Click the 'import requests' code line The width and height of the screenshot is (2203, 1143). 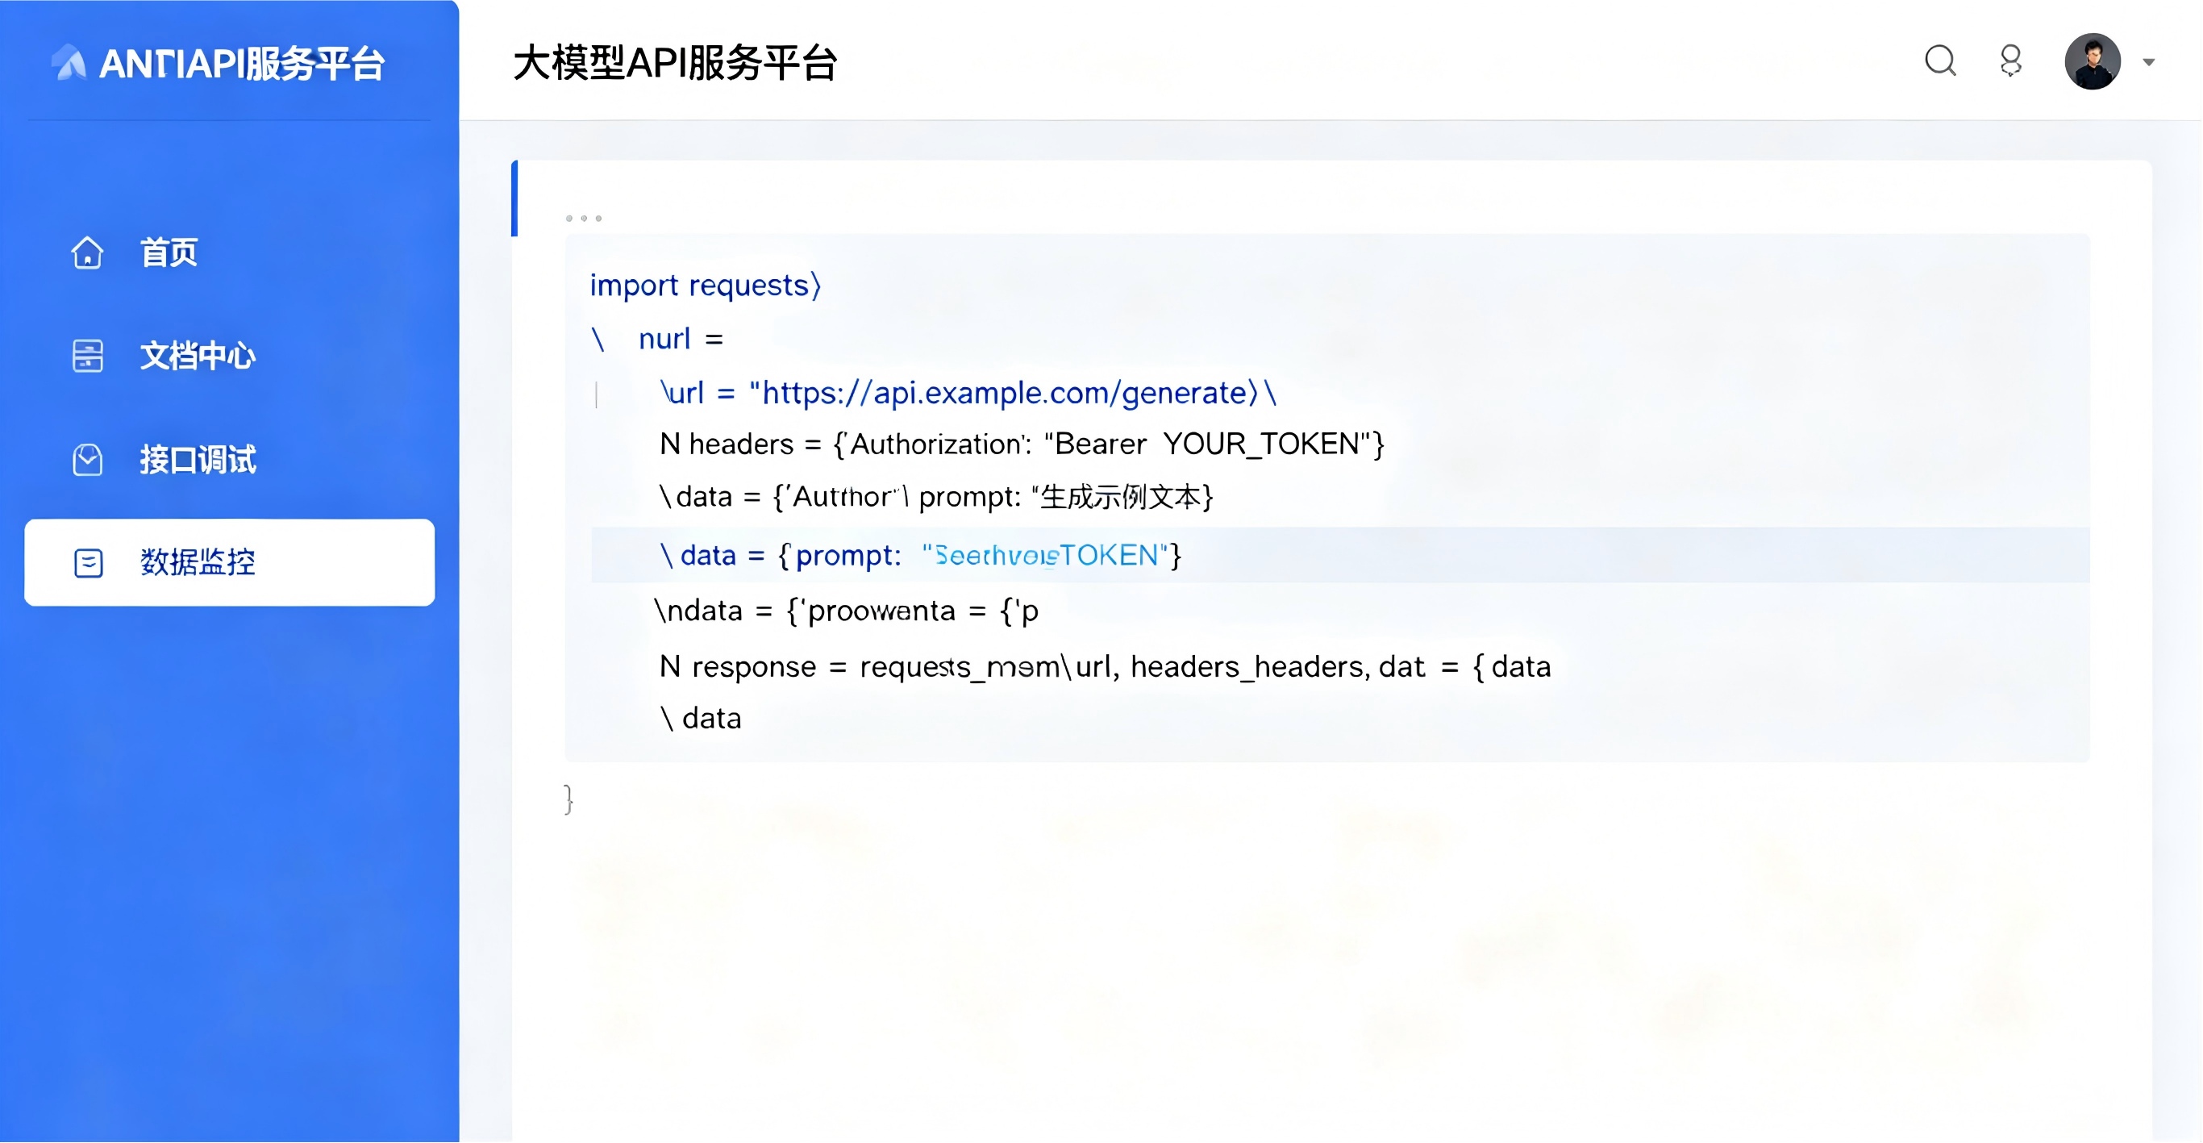706,285
